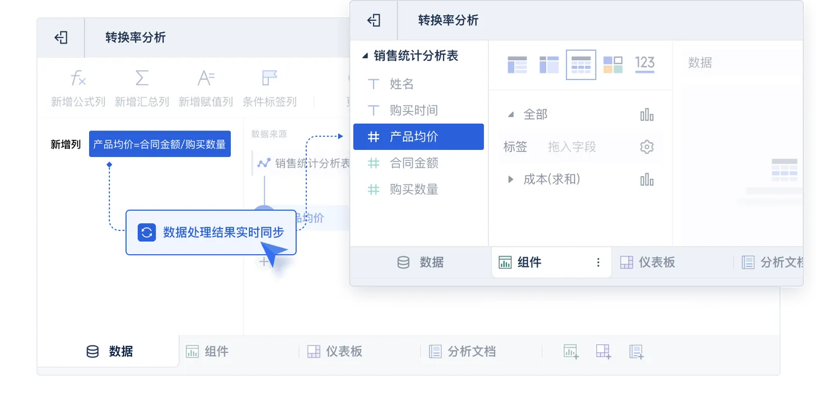Click the exit icon in the back window header
This screenshot has width=816, height=393.
pos(61,38)
